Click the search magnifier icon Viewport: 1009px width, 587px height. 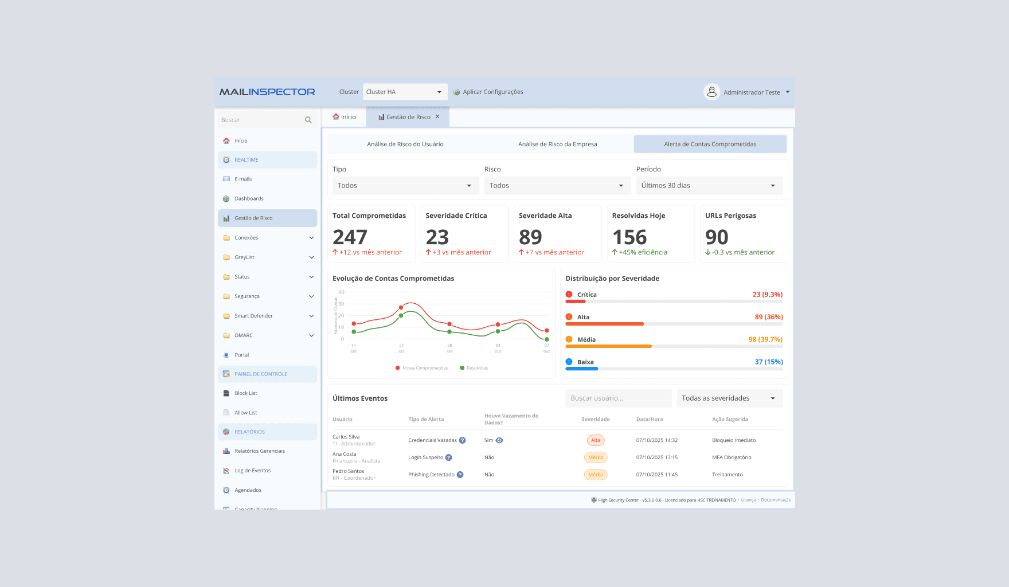(308, 120)
